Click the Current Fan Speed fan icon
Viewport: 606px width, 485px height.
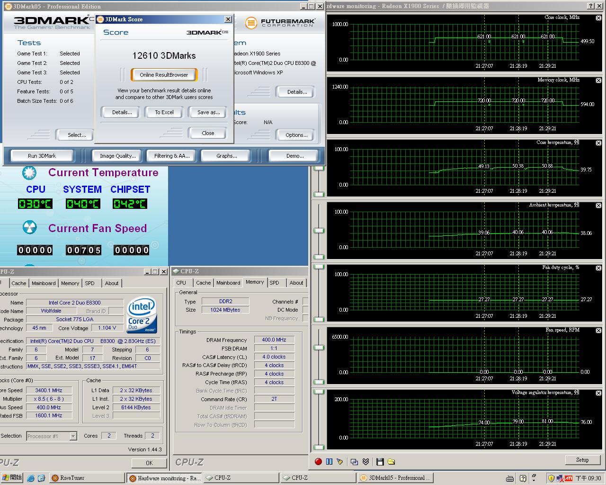(x=29, y=228)
